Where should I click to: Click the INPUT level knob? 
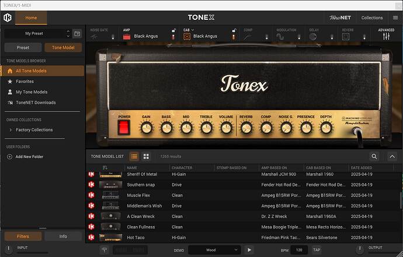(x=9, y=249)
